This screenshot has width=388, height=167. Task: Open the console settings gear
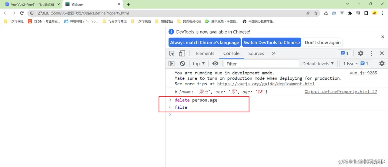(382, 64)
